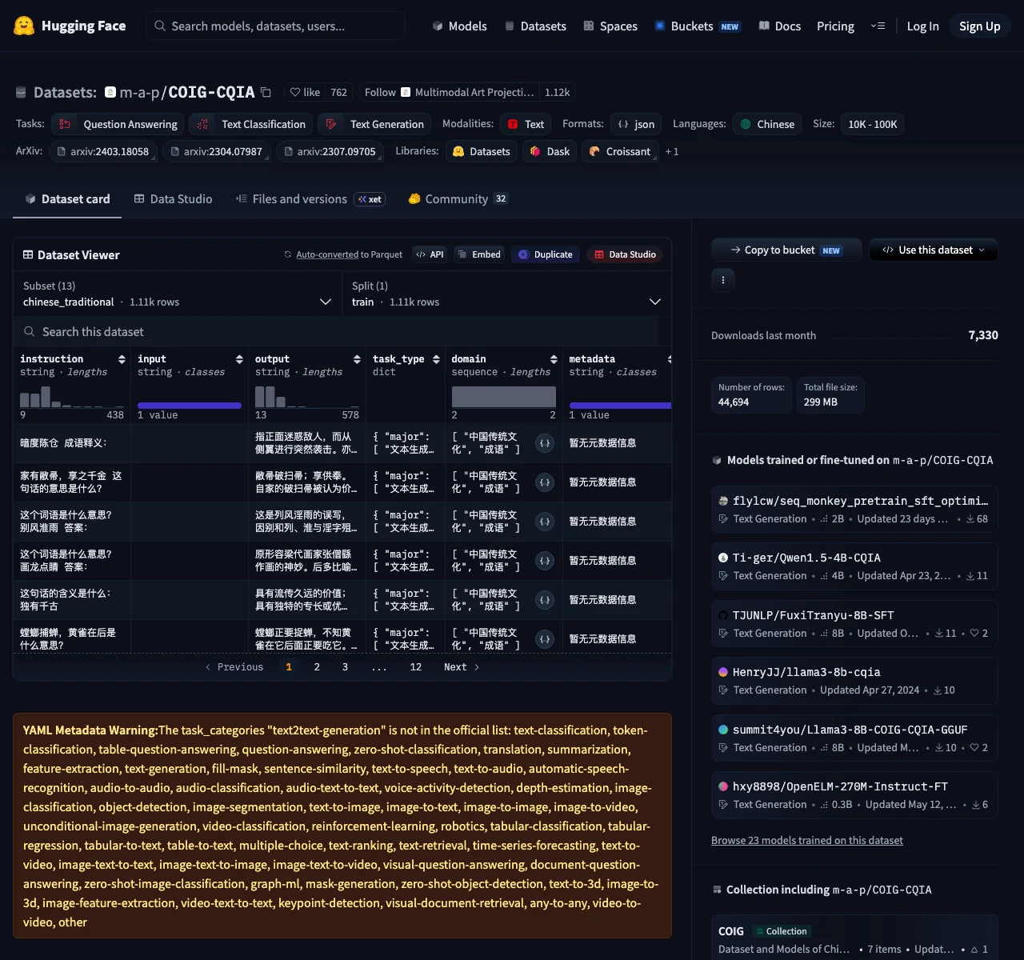The image size is (1024, 960).
Task: Click the Hugging Face logo icon
Action: tap(24, 26)
